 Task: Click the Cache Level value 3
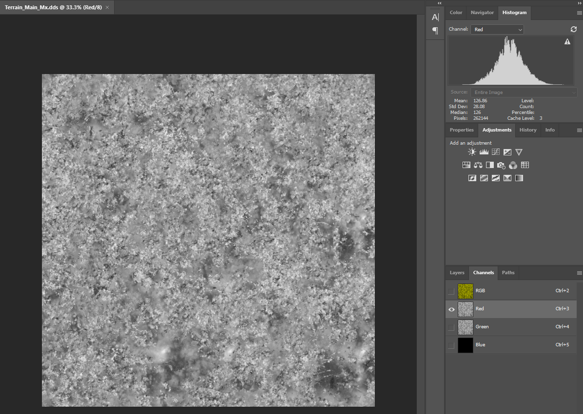click(541, 118)
